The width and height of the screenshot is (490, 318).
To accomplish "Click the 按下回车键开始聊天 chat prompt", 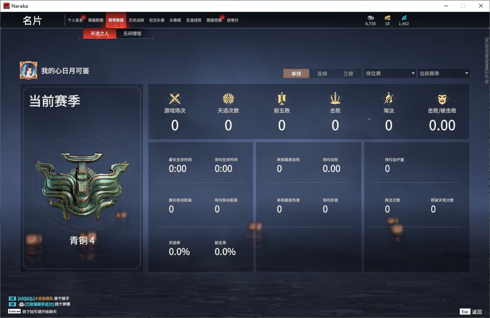I will pos(40,311).
